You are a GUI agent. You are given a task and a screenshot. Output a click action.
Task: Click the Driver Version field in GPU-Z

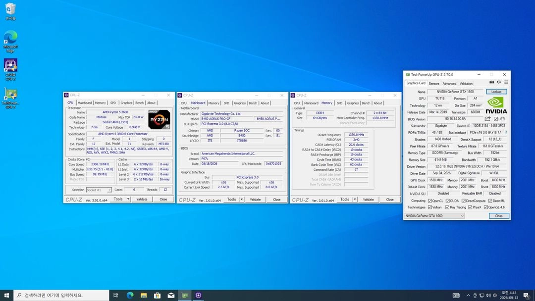(467, 166)
